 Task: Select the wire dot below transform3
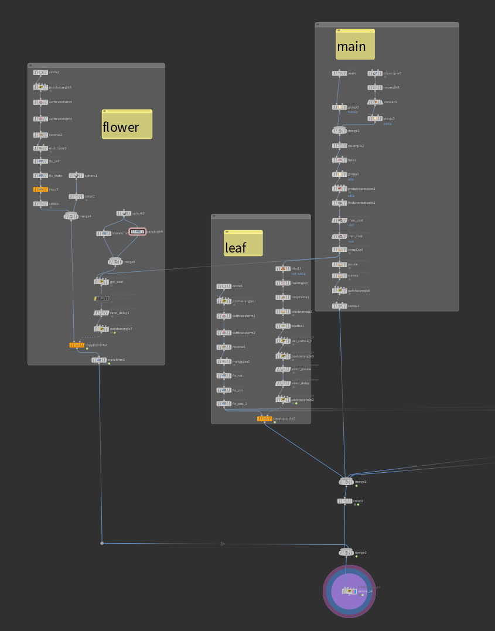102,543
